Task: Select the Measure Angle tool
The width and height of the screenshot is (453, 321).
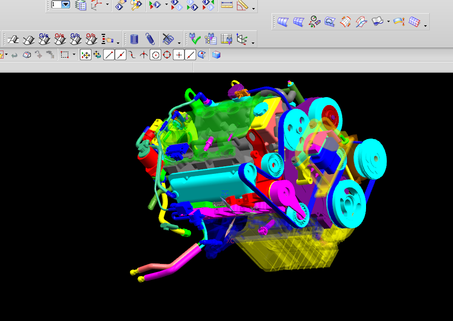Action: (243, 5)
